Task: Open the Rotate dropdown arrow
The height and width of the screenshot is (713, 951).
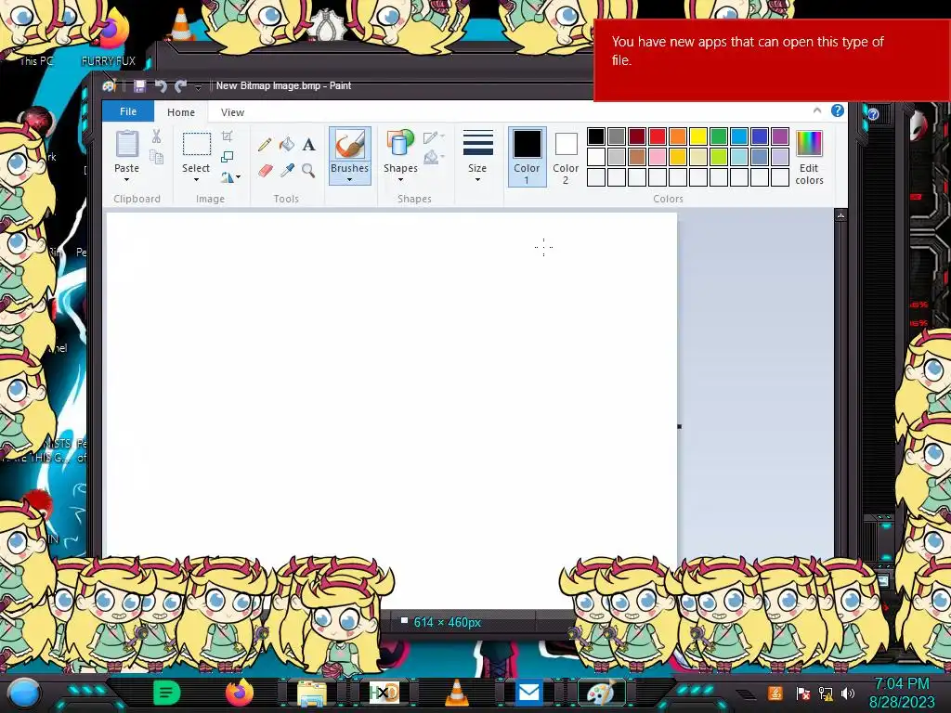Action: click(239, 177)
